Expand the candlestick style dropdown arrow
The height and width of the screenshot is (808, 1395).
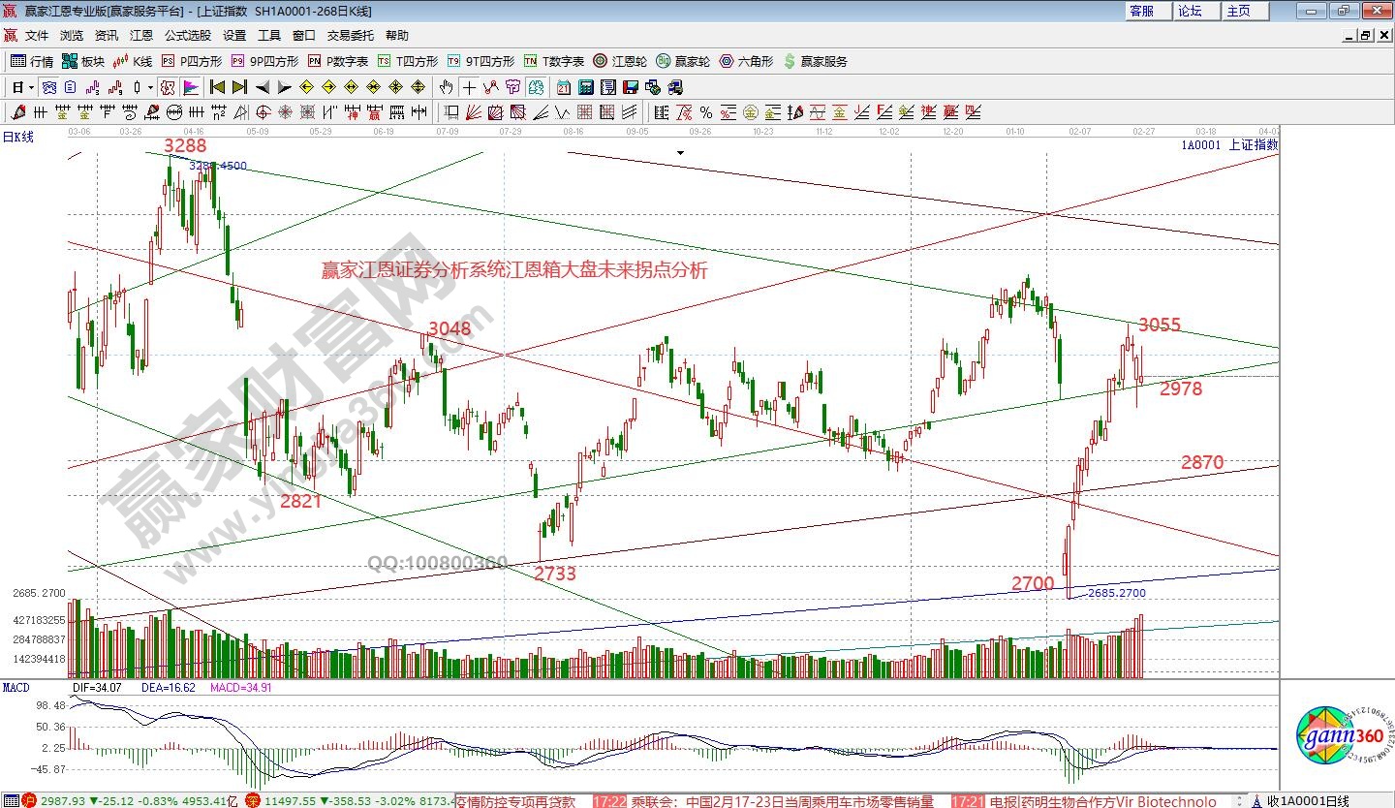point(150,87)
